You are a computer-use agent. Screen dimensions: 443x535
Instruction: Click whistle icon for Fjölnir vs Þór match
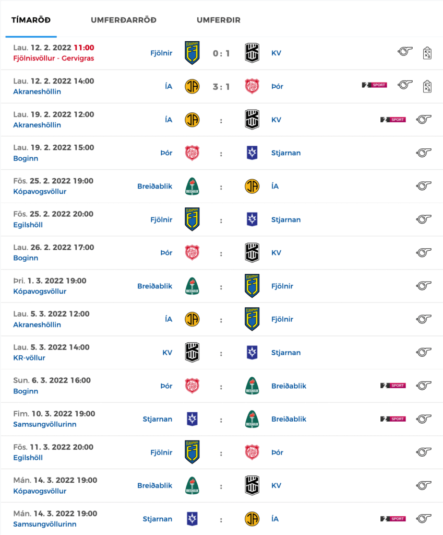pyautogui.click(x=424, y=452)
